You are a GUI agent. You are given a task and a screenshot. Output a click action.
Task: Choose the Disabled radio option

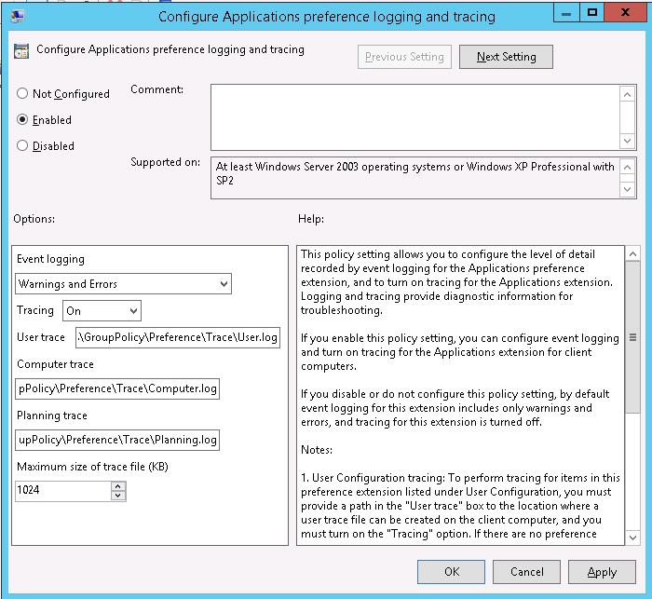[23, 146]
